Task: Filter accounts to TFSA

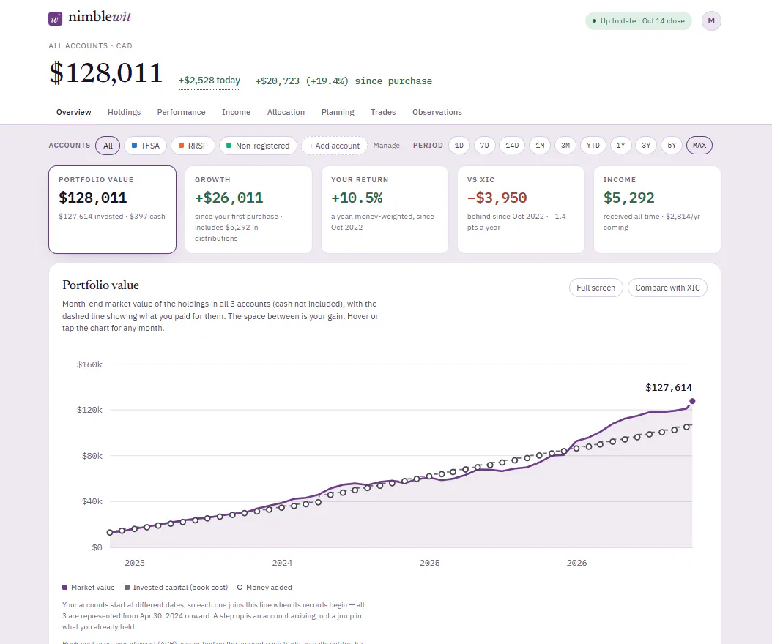Action: (145, 146)
